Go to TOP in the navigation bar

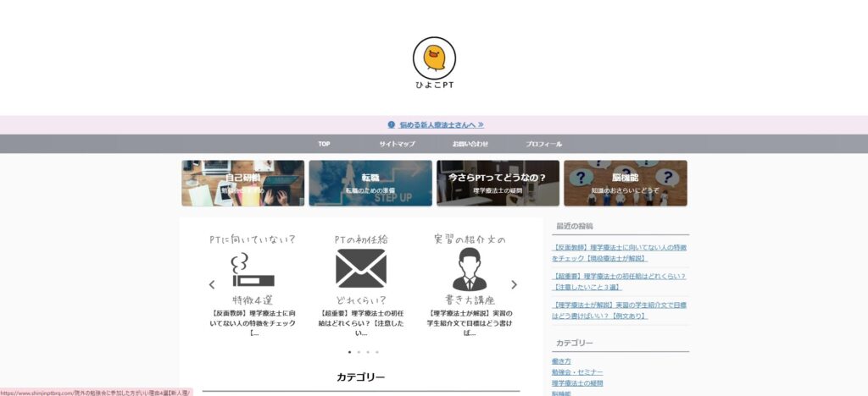coord(324,144)
